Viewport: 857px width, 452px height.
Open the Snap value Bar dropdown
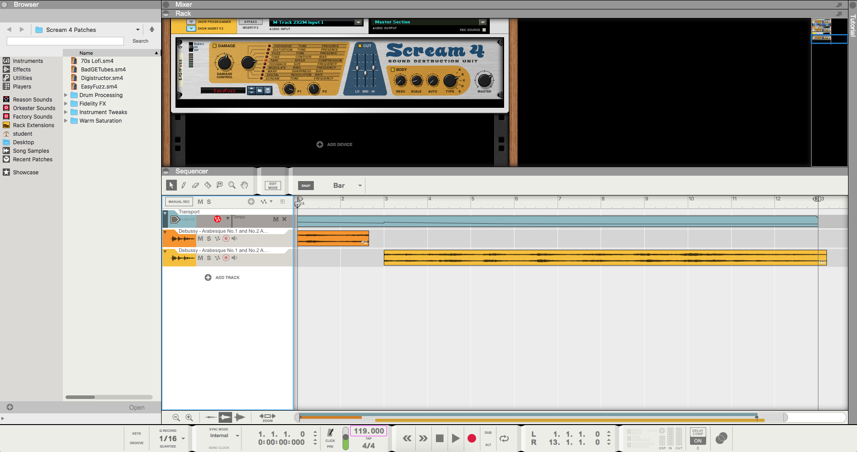pos(347,186)
